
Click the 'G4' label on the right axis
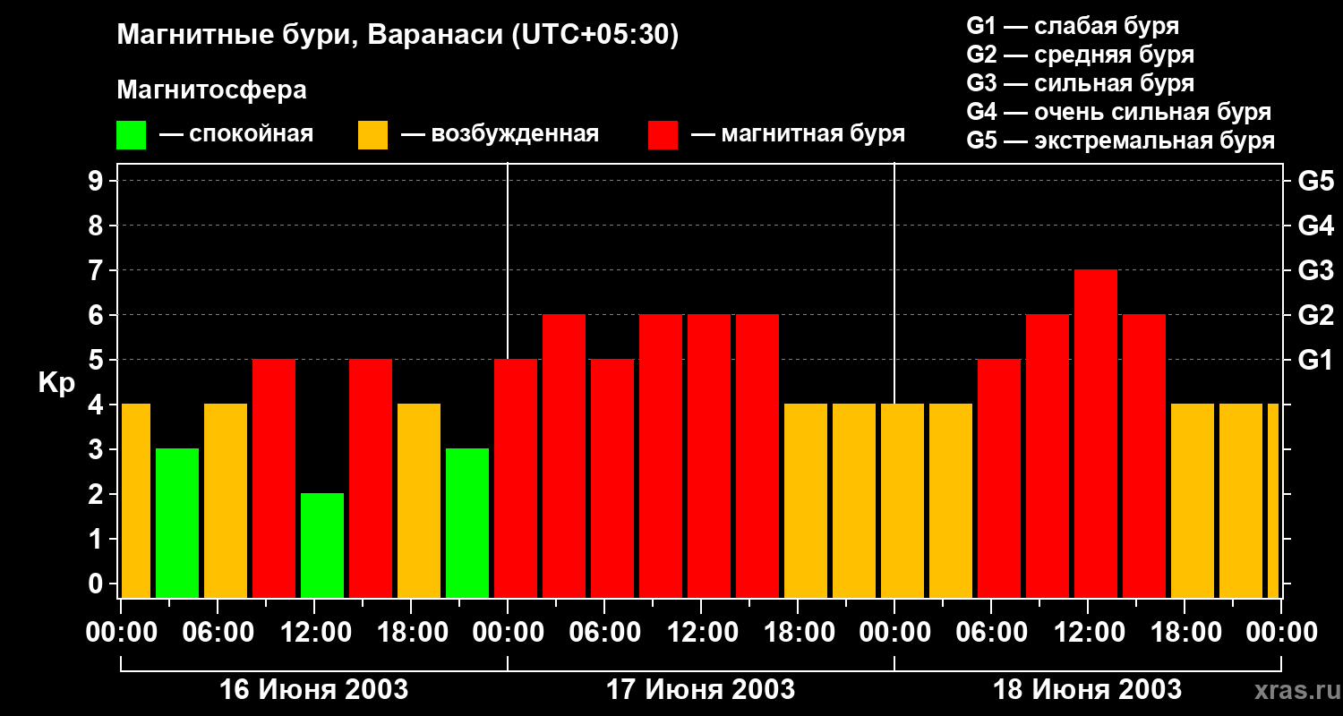(x=1315, y=226)
